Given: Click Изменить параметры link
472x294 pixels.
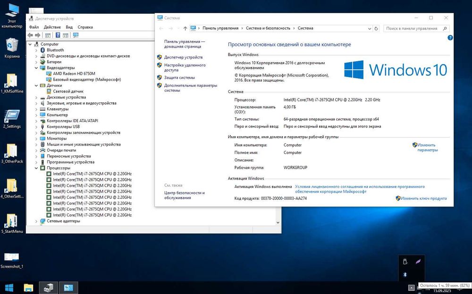Looking at the screenshot, I should [428, 147].
